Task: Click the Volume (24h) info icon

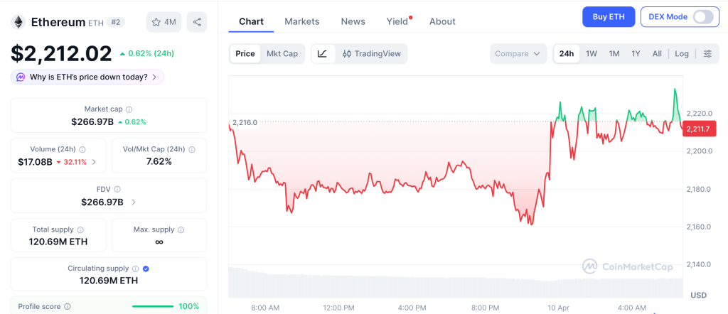Action: pos(82,150)
